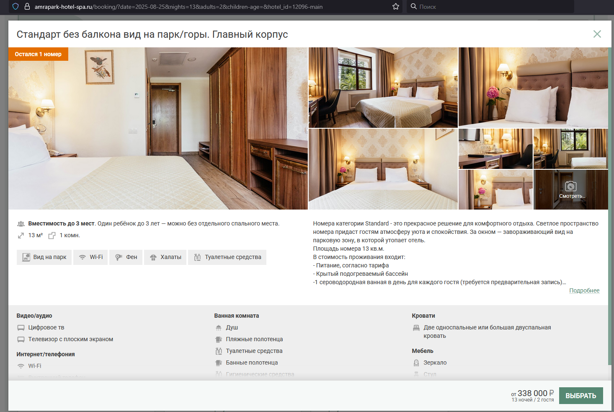Image resolution: width=614 pixels, height=412 pixels.
Task: Click the 338 000 ₽ price text
Action: pyautogui.click(x=536, y=393)
